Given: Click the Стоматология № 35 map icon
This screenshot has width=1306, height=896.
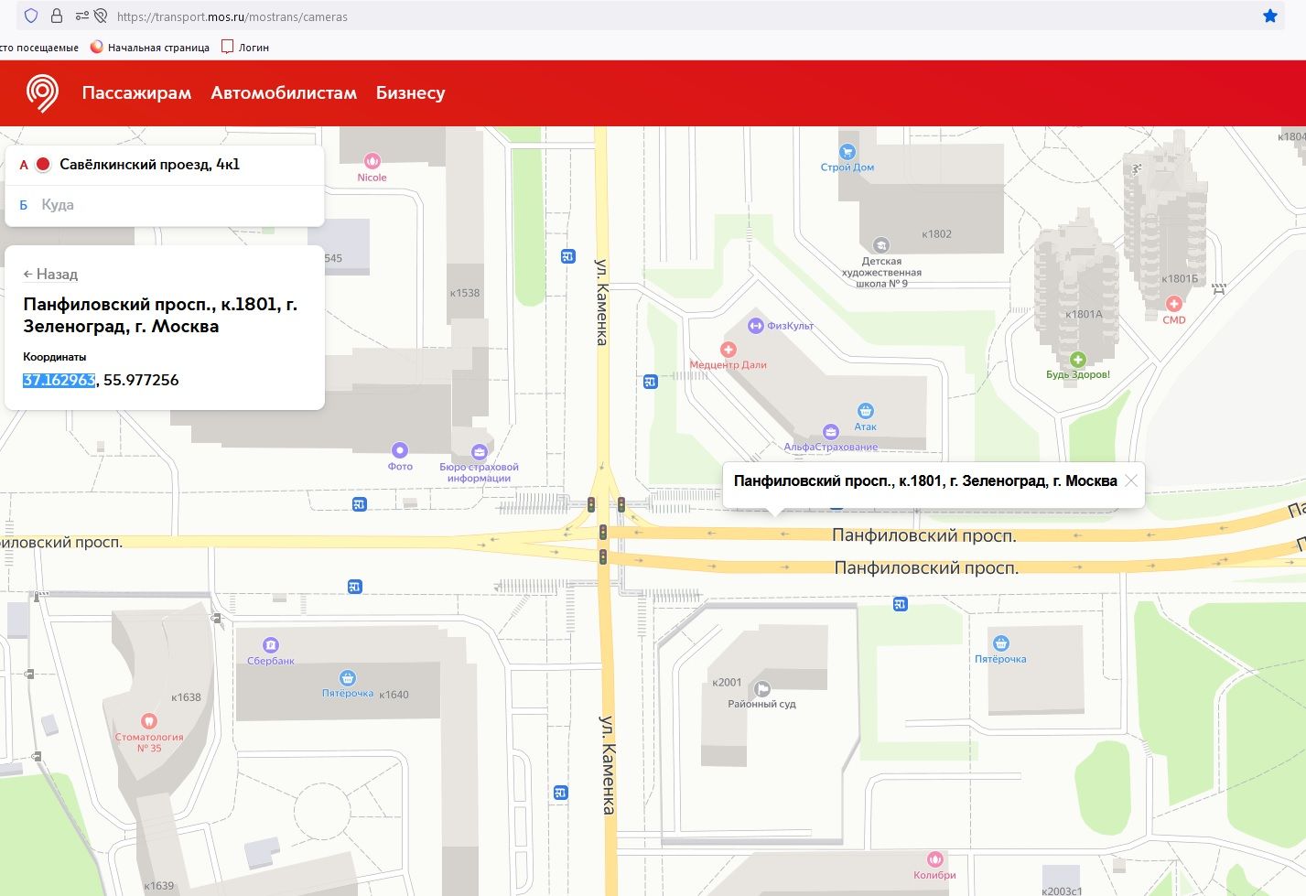Looking at the screenshot, I should click(x=148, y=721).
